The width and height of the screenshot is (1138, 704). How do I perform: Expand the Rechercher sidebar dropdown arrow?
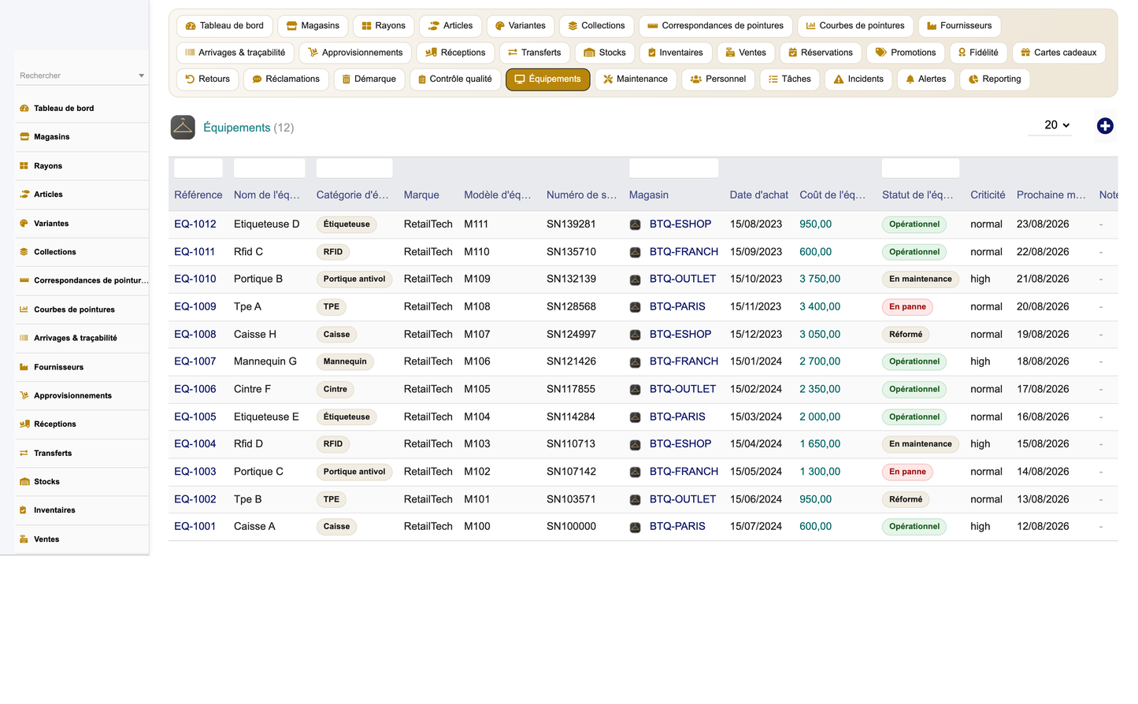142,76
